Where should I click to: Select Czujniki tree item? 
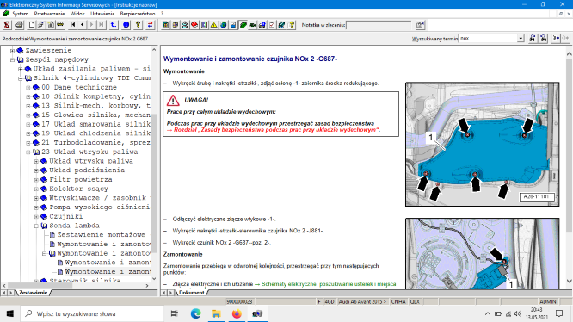(x=65, y=216)
